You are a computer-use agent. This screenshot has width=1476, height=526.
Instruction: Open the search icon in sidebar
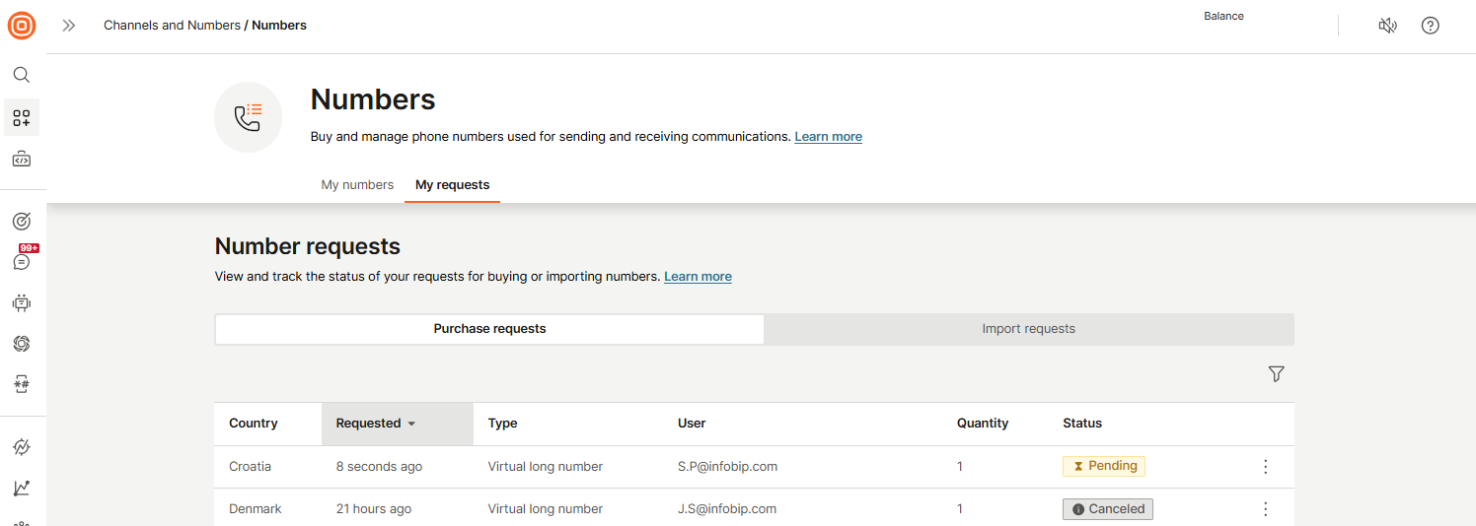22,75
